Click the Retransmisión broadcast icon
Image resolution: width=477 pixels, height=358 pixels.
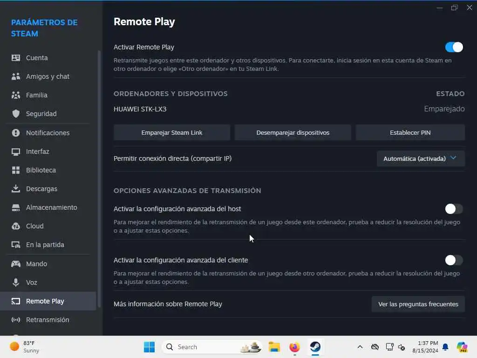[16, 320]
